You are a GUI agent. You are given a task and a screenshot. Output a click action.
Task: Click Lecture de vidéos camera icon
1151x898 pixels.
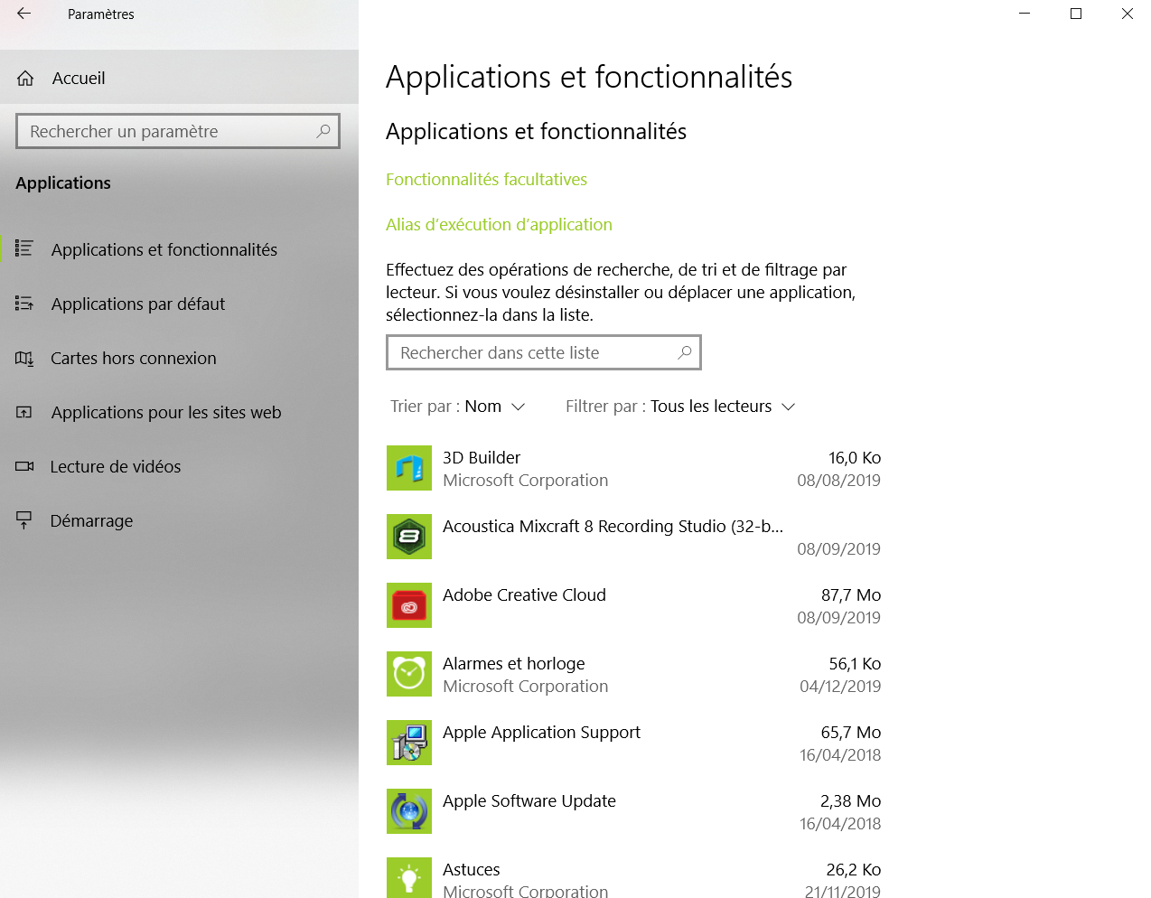coord(24,466)
